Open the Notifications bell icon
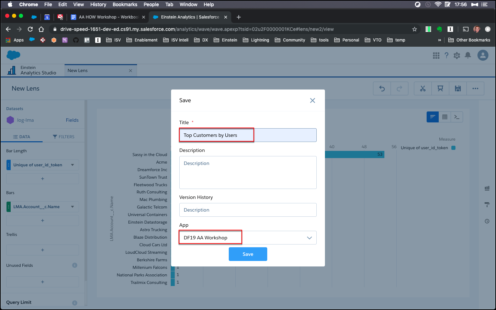 468,55
